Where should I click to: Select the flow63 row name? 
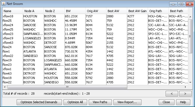(7, 74)
